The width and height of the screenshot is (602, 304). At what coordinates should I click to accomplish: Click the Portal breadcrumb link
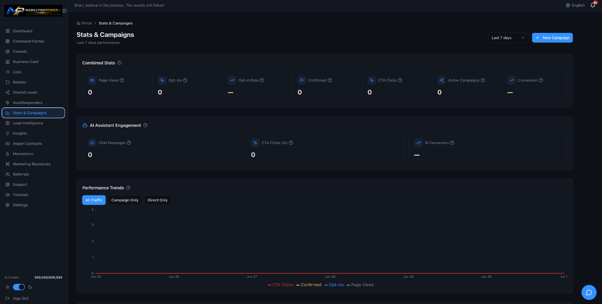pos(84,23)
